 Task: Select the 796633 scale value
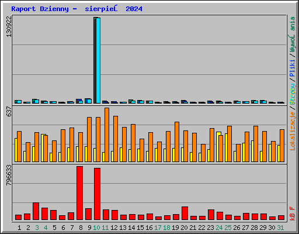[9, 175]
